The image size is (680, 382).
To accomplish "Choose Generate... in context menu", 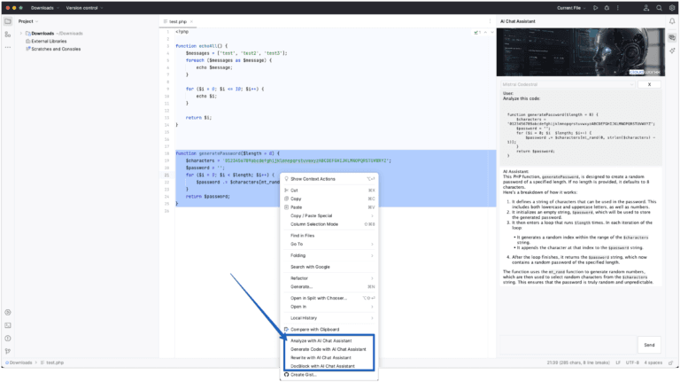I will pos(329,287).
